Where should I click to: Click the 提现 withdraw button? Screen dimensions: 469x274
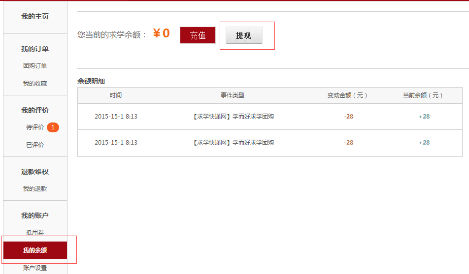point(244,35)
